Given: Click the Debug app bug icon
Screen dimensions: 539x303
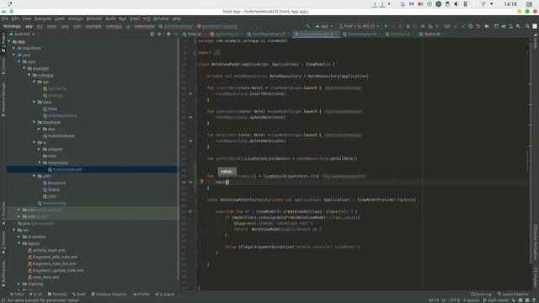Looking at the screenshot, I should 408,26.
